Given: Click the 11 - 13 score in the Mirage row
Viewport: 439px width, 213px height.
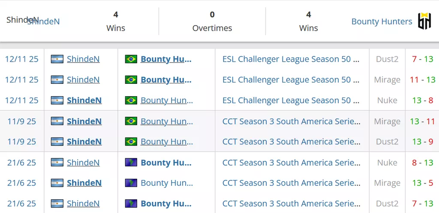Looking at the screenshot, I should coord(422,80).
